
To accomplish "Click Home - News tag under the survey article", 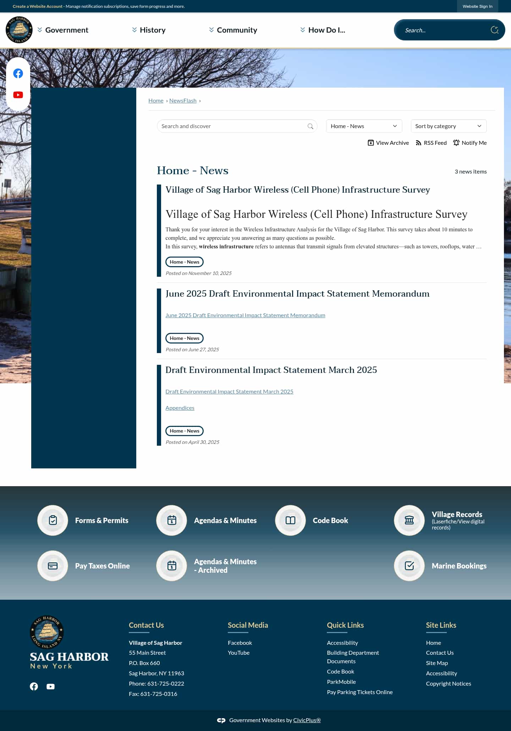I will point(185,262).
